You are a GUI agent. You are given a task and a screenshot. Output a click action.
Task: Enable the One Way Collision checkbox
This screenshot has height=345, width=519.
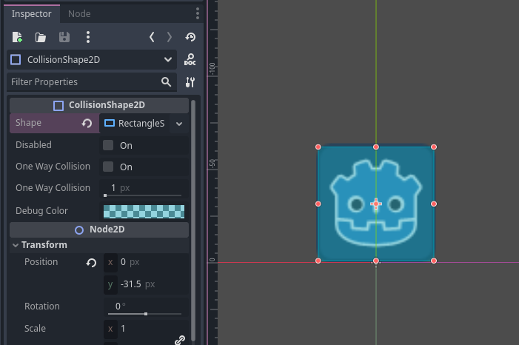[108, 167]
